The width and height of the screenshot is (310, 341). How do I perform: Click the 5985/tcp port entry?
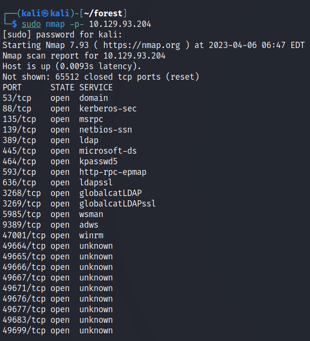point(22,214)
